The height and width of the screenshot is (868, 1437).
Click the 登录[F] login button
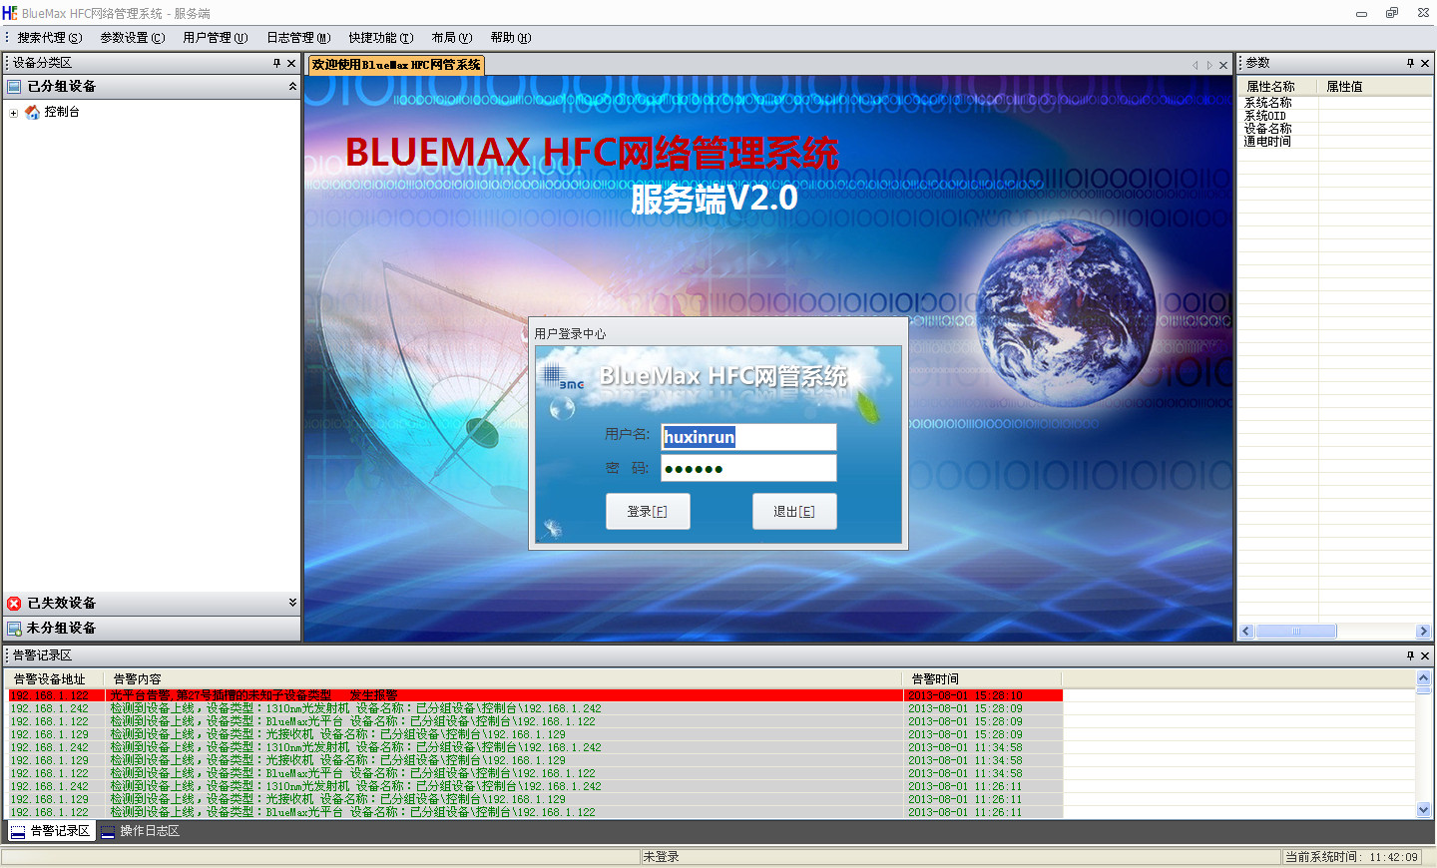point(648,511)
